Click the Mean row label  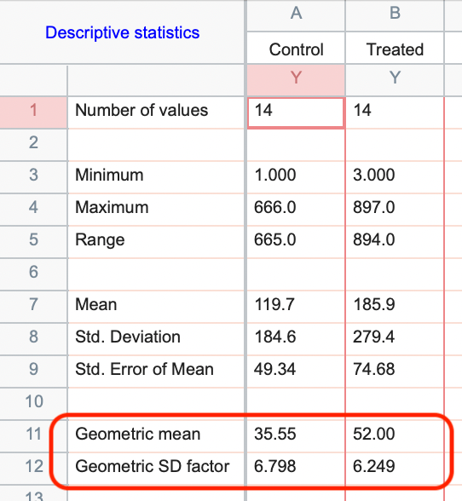tap(96, 304)
